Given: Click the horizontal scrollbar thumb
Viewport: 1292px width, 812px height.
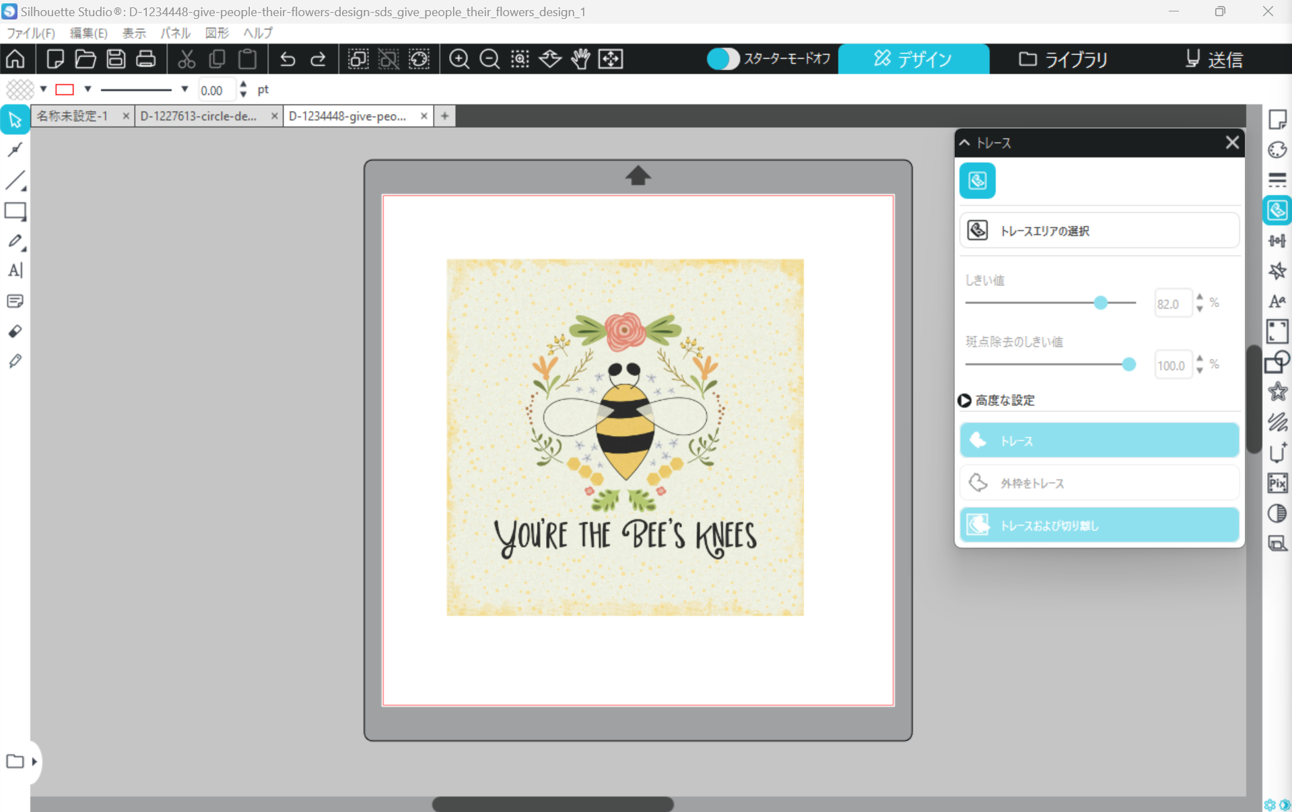Looking at the screenshot, I should [x=553, y=804].
